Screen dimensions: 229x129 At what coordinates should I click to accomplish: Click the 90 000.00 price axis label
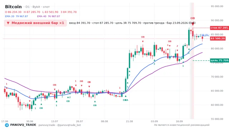click(x=217, y=20)
